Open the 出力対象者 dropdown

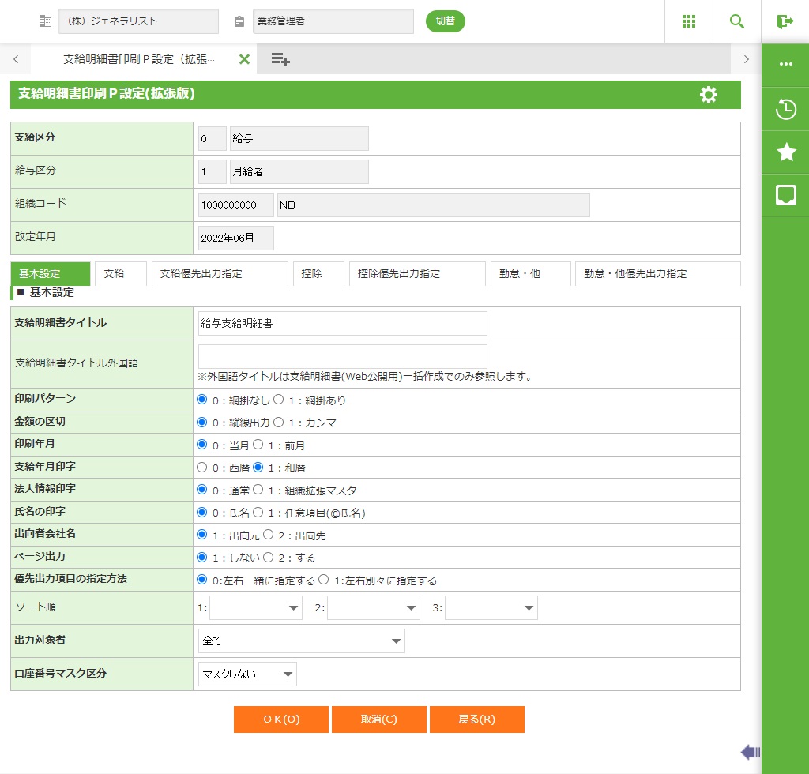(x=301, y=641)
